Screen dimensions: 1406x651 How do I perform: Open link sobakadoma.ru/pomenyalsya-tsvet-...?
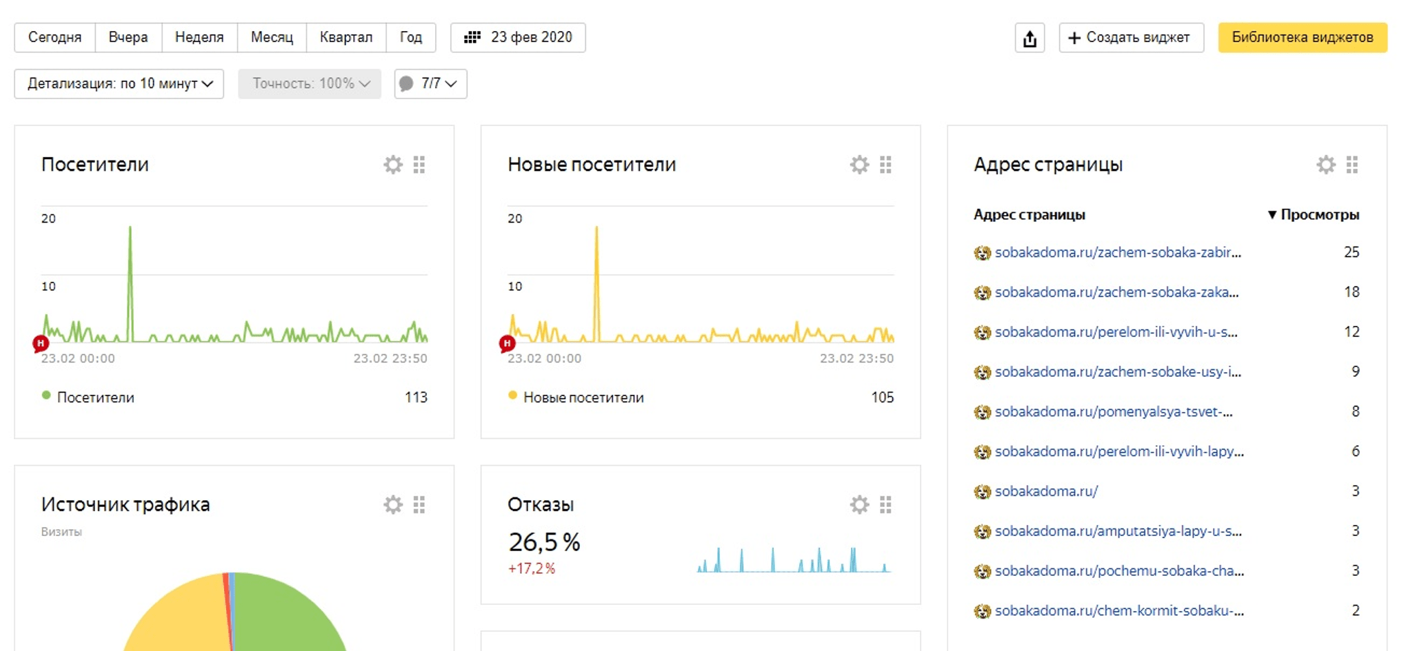click(x=1114, y=412)
